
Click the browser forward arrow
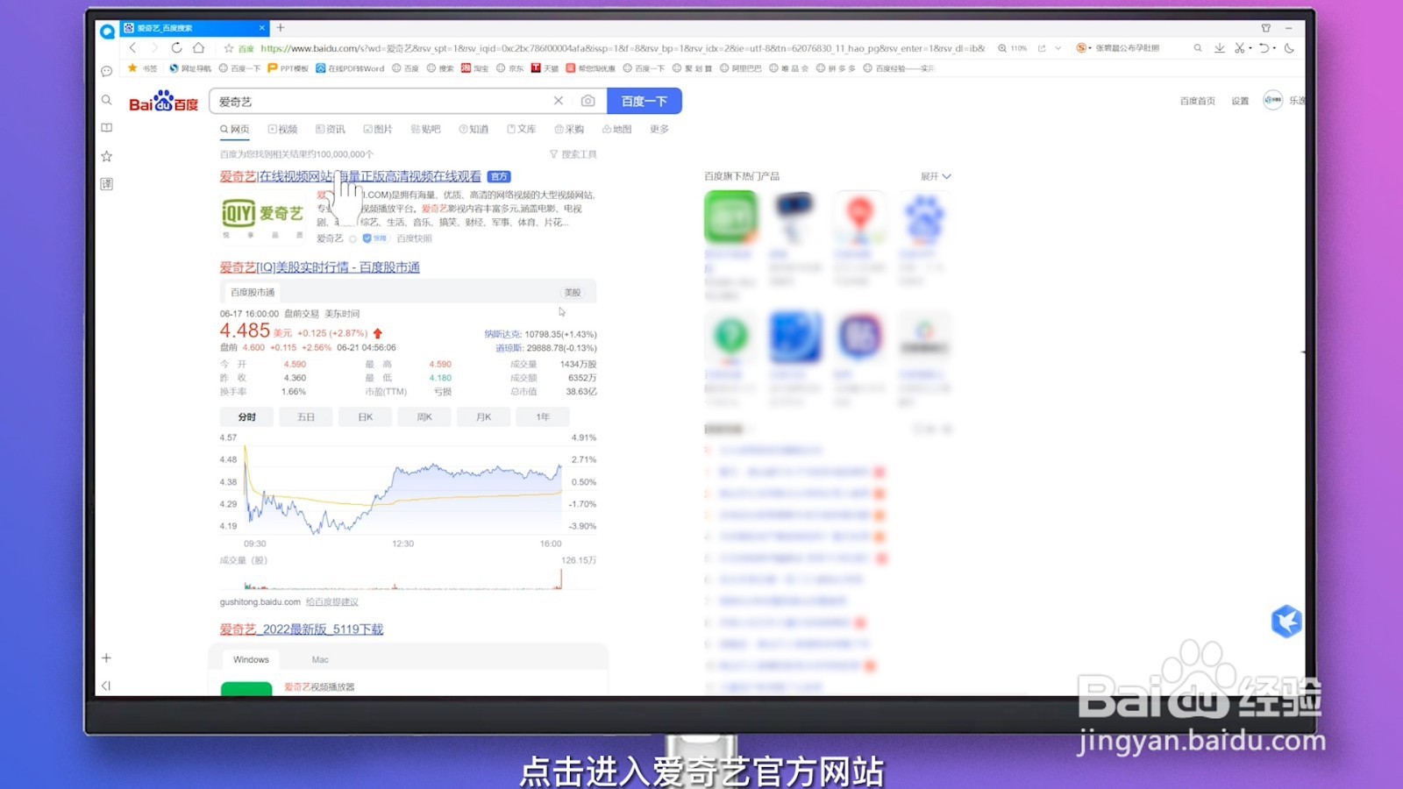pos(154,48)
